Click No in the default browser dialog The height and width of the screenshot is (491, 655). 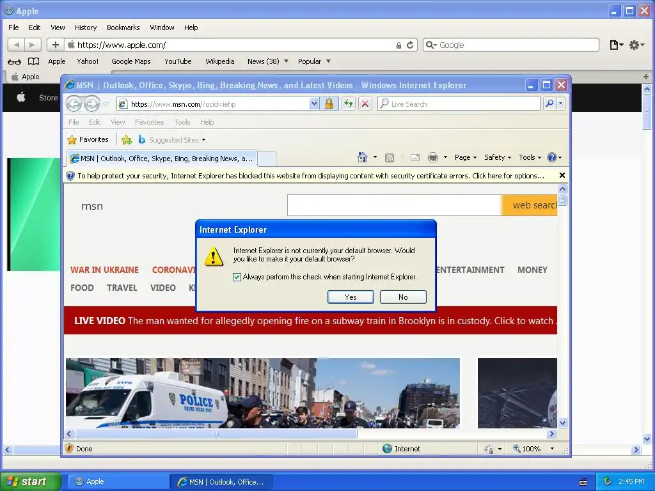(x=403, y=297)
